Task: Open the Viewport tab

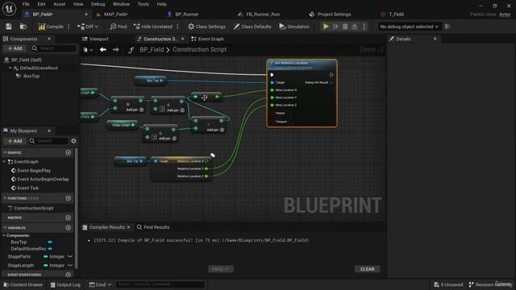Action: (98, 39)
